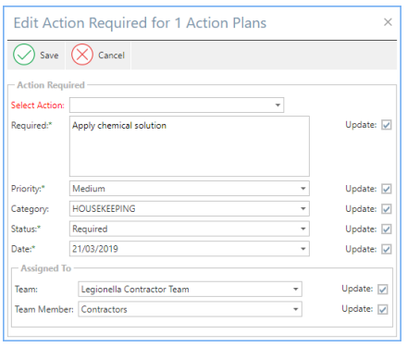
Task: Open the Category dropdown showing HOUSEKEEPING
Action: 303,209
